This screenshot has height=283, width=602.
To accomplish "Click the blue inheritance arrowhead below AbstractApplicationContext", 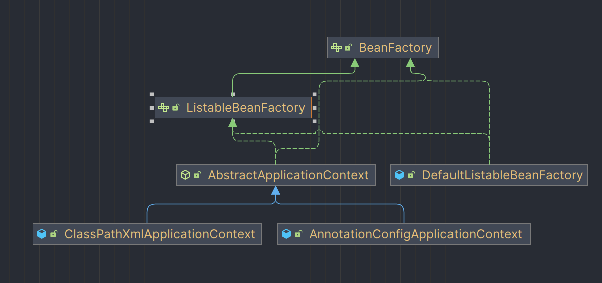I will tap(275, 190).
